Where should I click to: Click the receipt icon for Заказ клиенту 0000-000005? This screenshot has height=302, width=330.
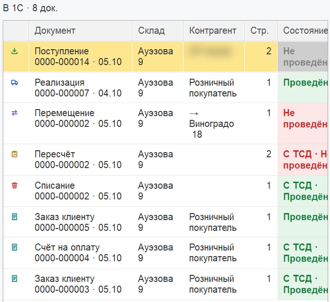coord(15,217)
